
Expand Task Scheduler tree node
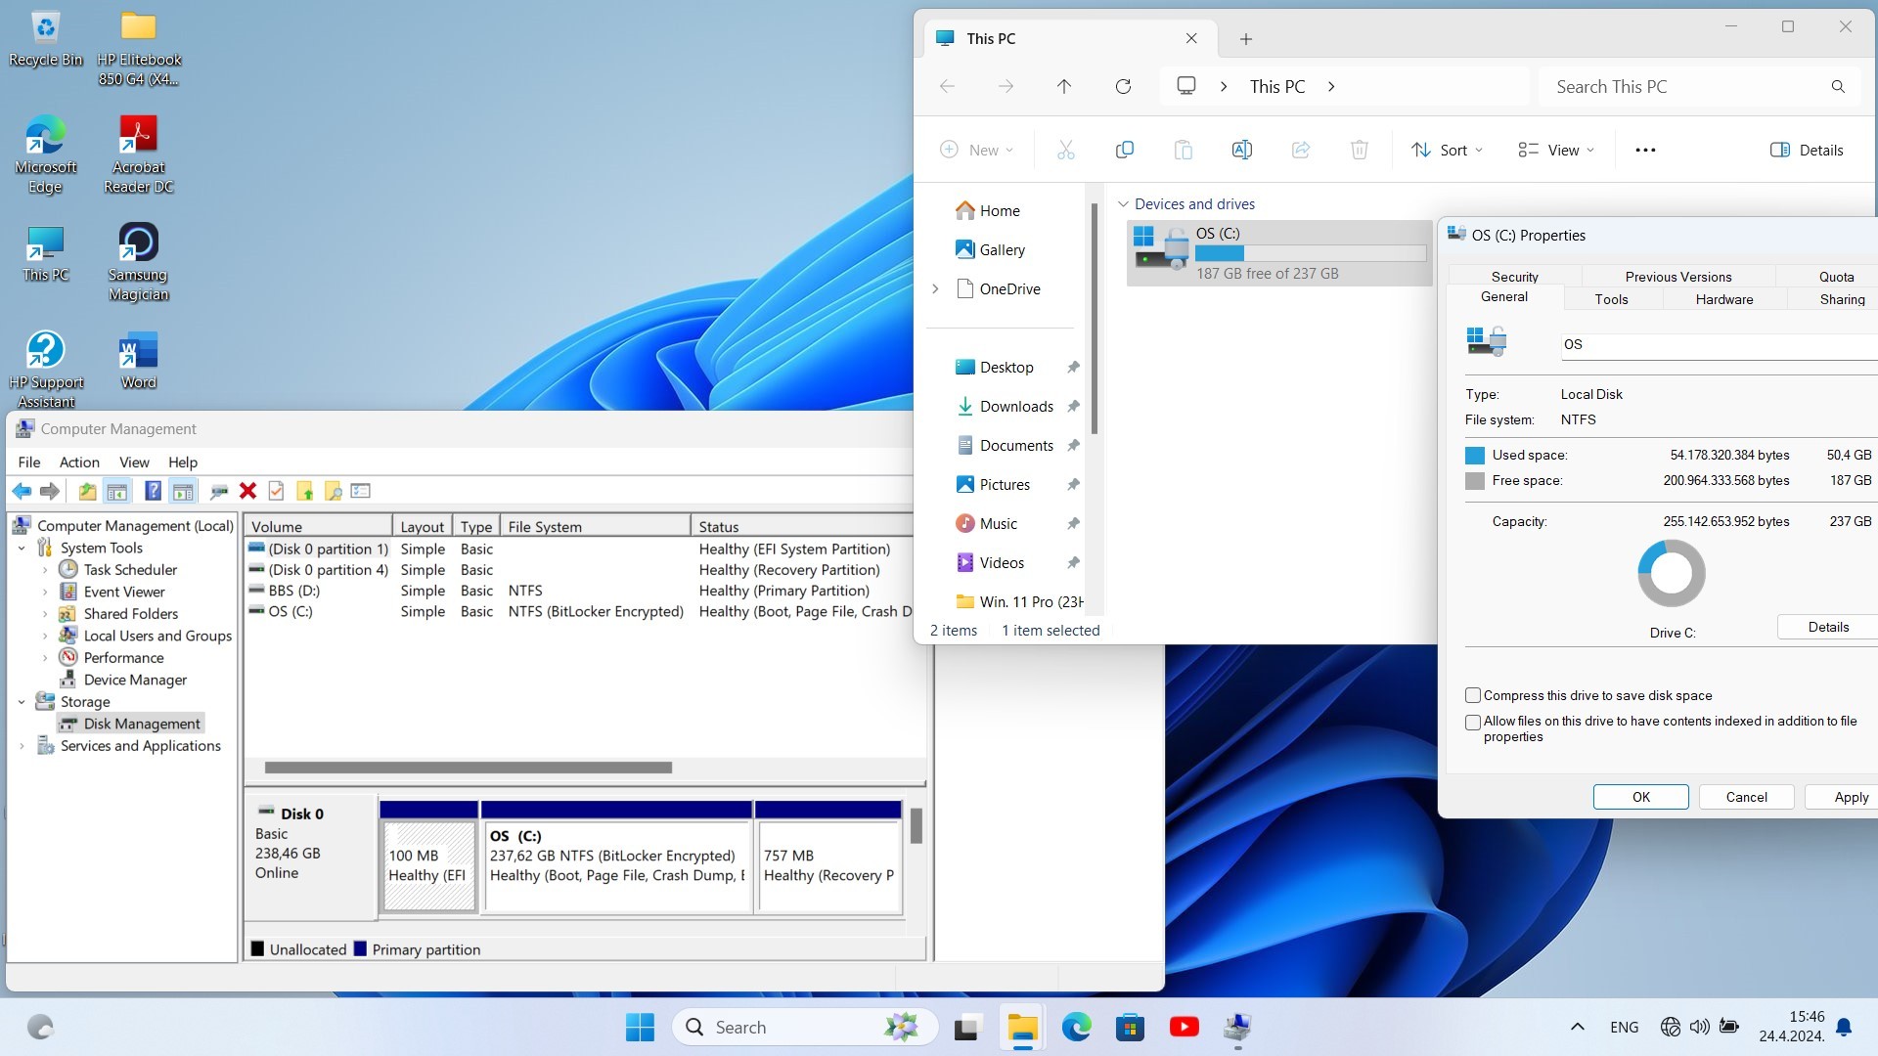[x=45, y=569]
